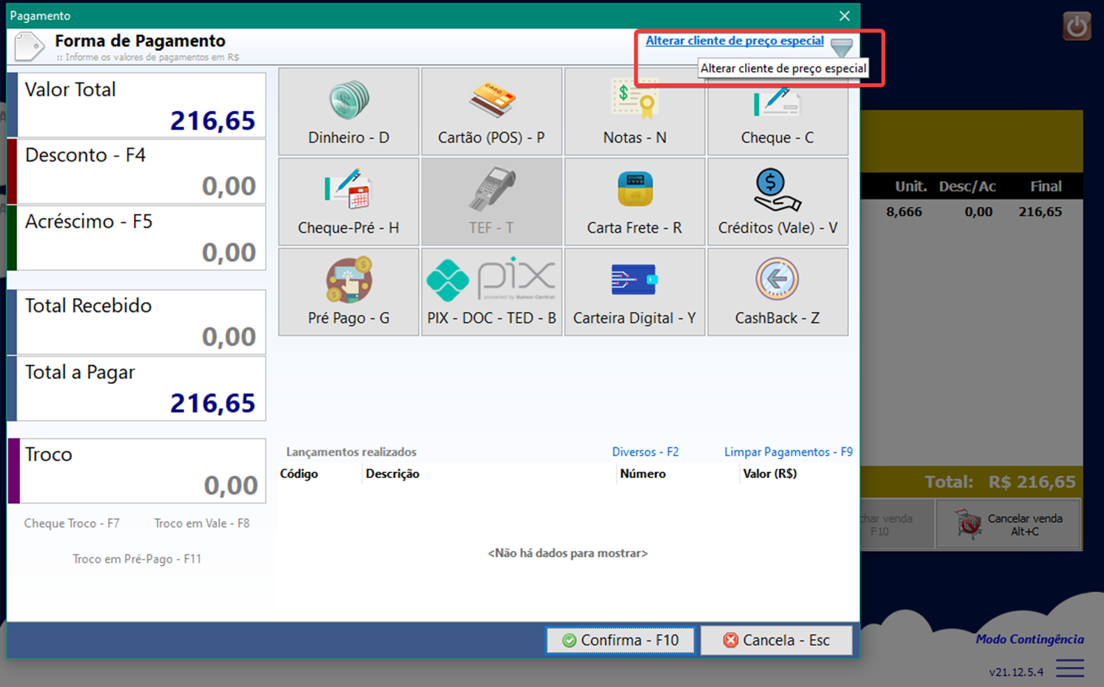Choose Cartão (POS) - P payment
The height and width of the screenshot is (687, 1104).
491,111
